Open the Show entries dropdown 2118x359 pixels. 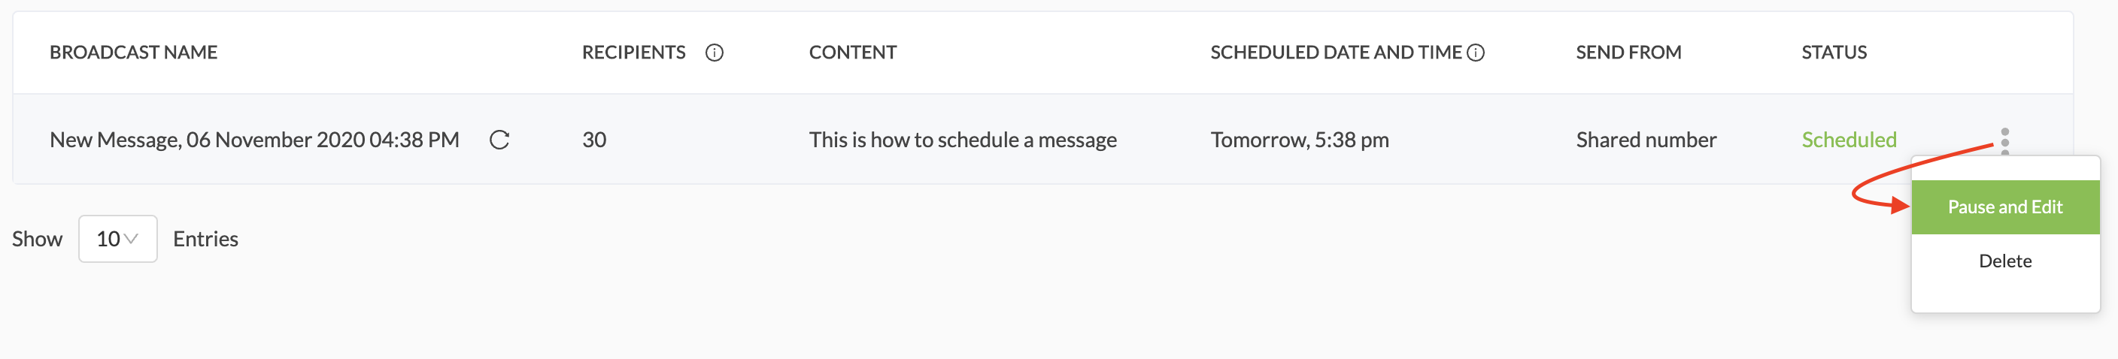tap(117, 239)
